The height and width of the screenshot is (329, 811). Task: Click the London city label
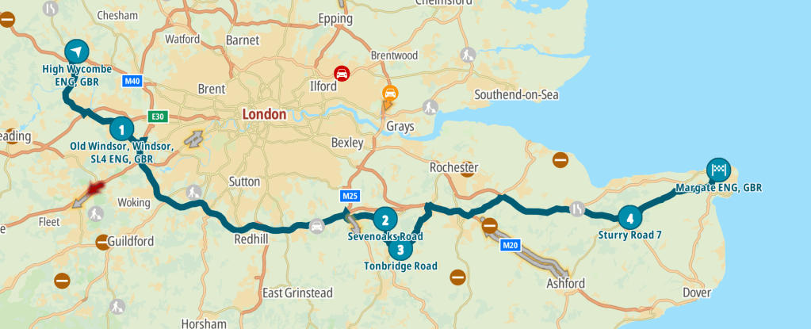tap(264, 114)
